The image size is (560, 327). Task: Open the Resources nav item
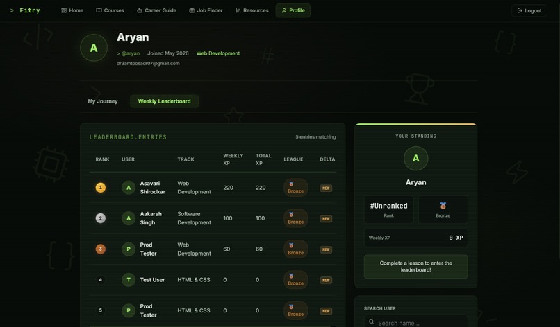click(252, 10)
